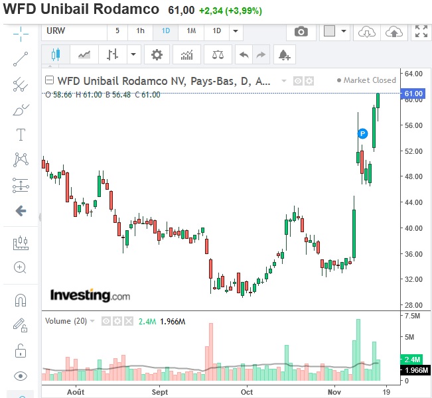Select the 1M interval
The height and width of the screenshot is (398, 432).
pos(191,31)
